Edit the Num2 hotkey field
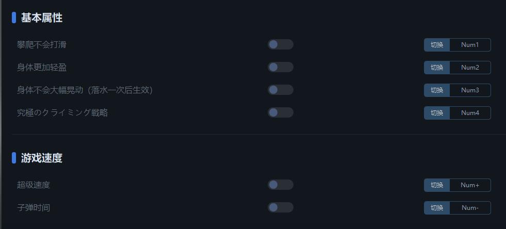Screen dimensions: 506x229 coord(470,68)
